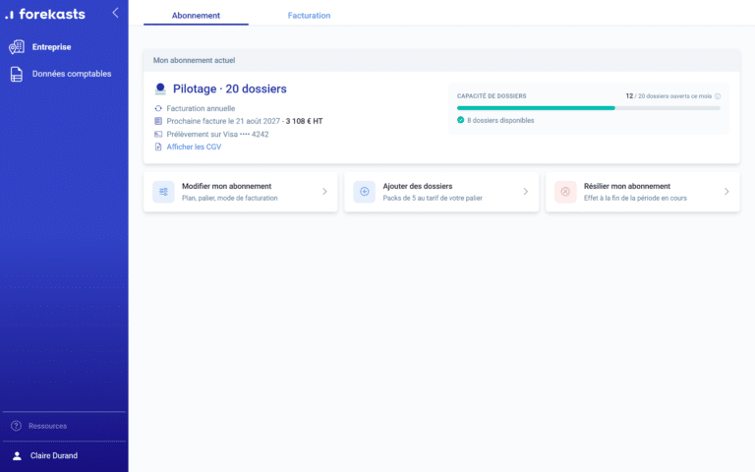Open Ajouter des dossiers
This screenshot has height=472, width=755.
[x=441, y=192]
